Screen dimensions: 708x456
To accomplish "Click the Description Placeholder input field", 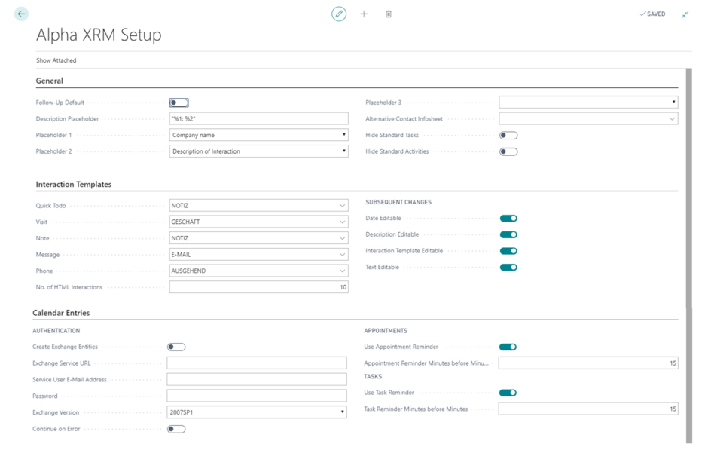I will coord(258,118).
